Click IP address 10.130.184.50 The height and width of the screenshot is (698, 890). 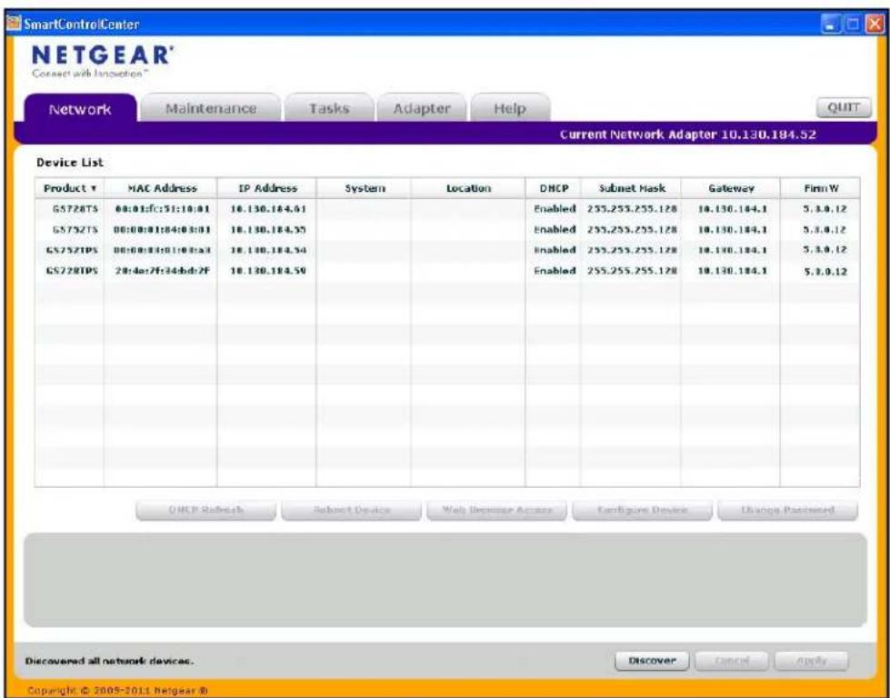[268, 271]
